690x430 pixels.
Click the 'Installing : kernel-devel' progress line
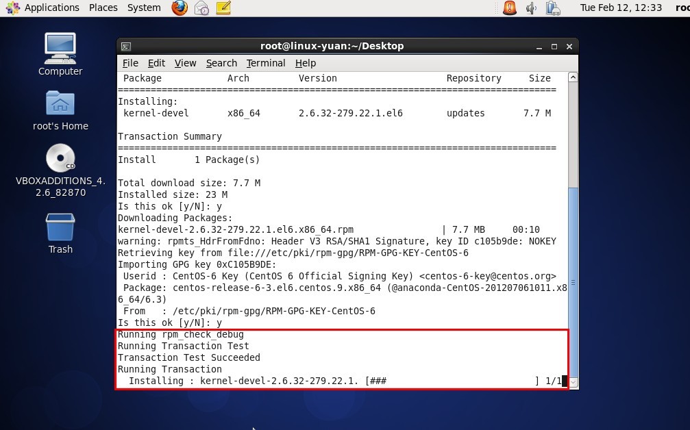345,381
